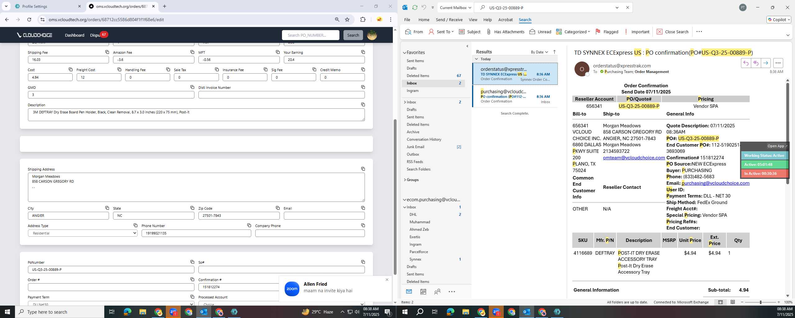Switch to Normal view in status bar
Viewport: 795px width, 318px height.
pyautogui.click(x=720, y=302)
